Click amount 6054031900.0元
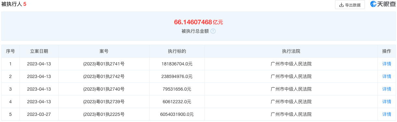 [x=177, y=114]
